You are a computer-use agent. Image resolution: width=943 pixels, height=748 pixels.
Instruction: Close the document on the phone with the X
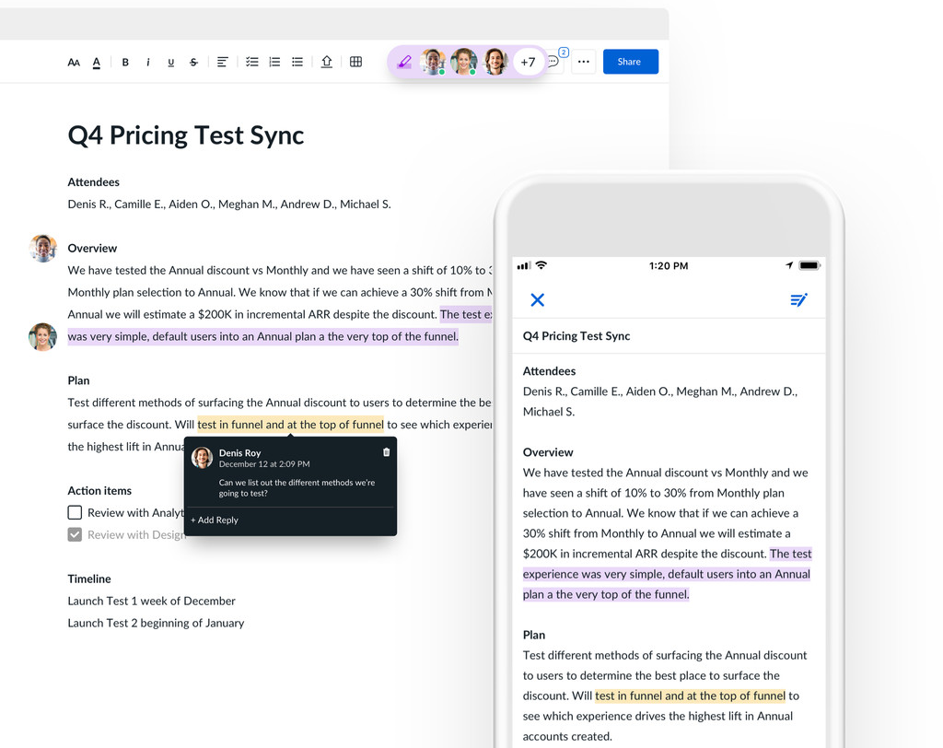[538, 299]
